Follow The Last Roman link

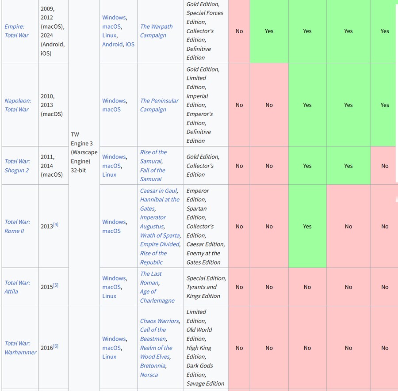tap(151, 278)
